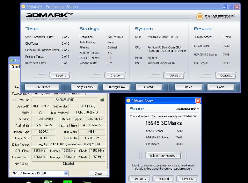Viewport: 248px width, 183px height.
Task: Click the HDR/SM3.0 Score 7488 in Results panel
Action: (x=226, y=54)
